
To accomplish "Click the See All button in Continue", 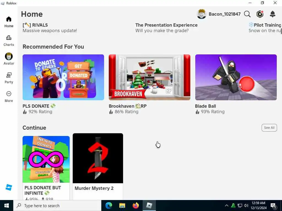I will click(x=269, y=128).
